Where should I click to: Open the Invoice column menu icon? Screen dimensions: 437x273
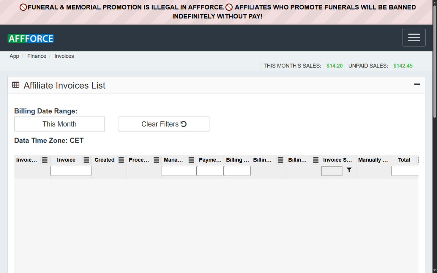pyautogui.click(x=86, y=160)
